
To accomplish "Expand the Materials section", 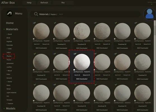I will pos(12,29).
